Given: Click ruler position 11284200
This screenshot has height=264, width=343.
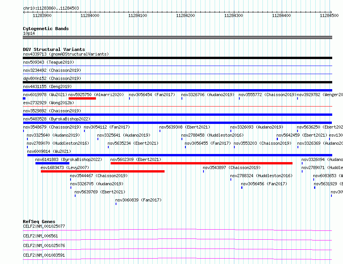Looking at the screenshot, I should [185, 15].
